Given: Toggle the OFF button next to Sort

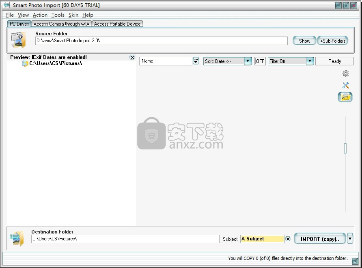Looking at the screenshot, I should pyautogui.click(x=260, y=61).
